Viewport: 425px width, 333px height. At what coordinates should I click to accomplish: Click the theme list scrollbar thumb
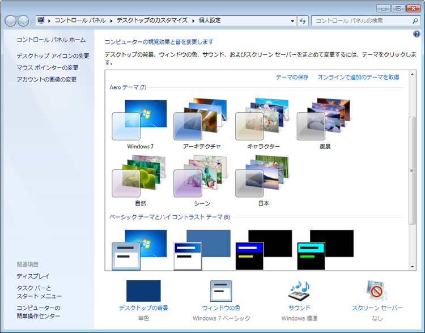413,170
